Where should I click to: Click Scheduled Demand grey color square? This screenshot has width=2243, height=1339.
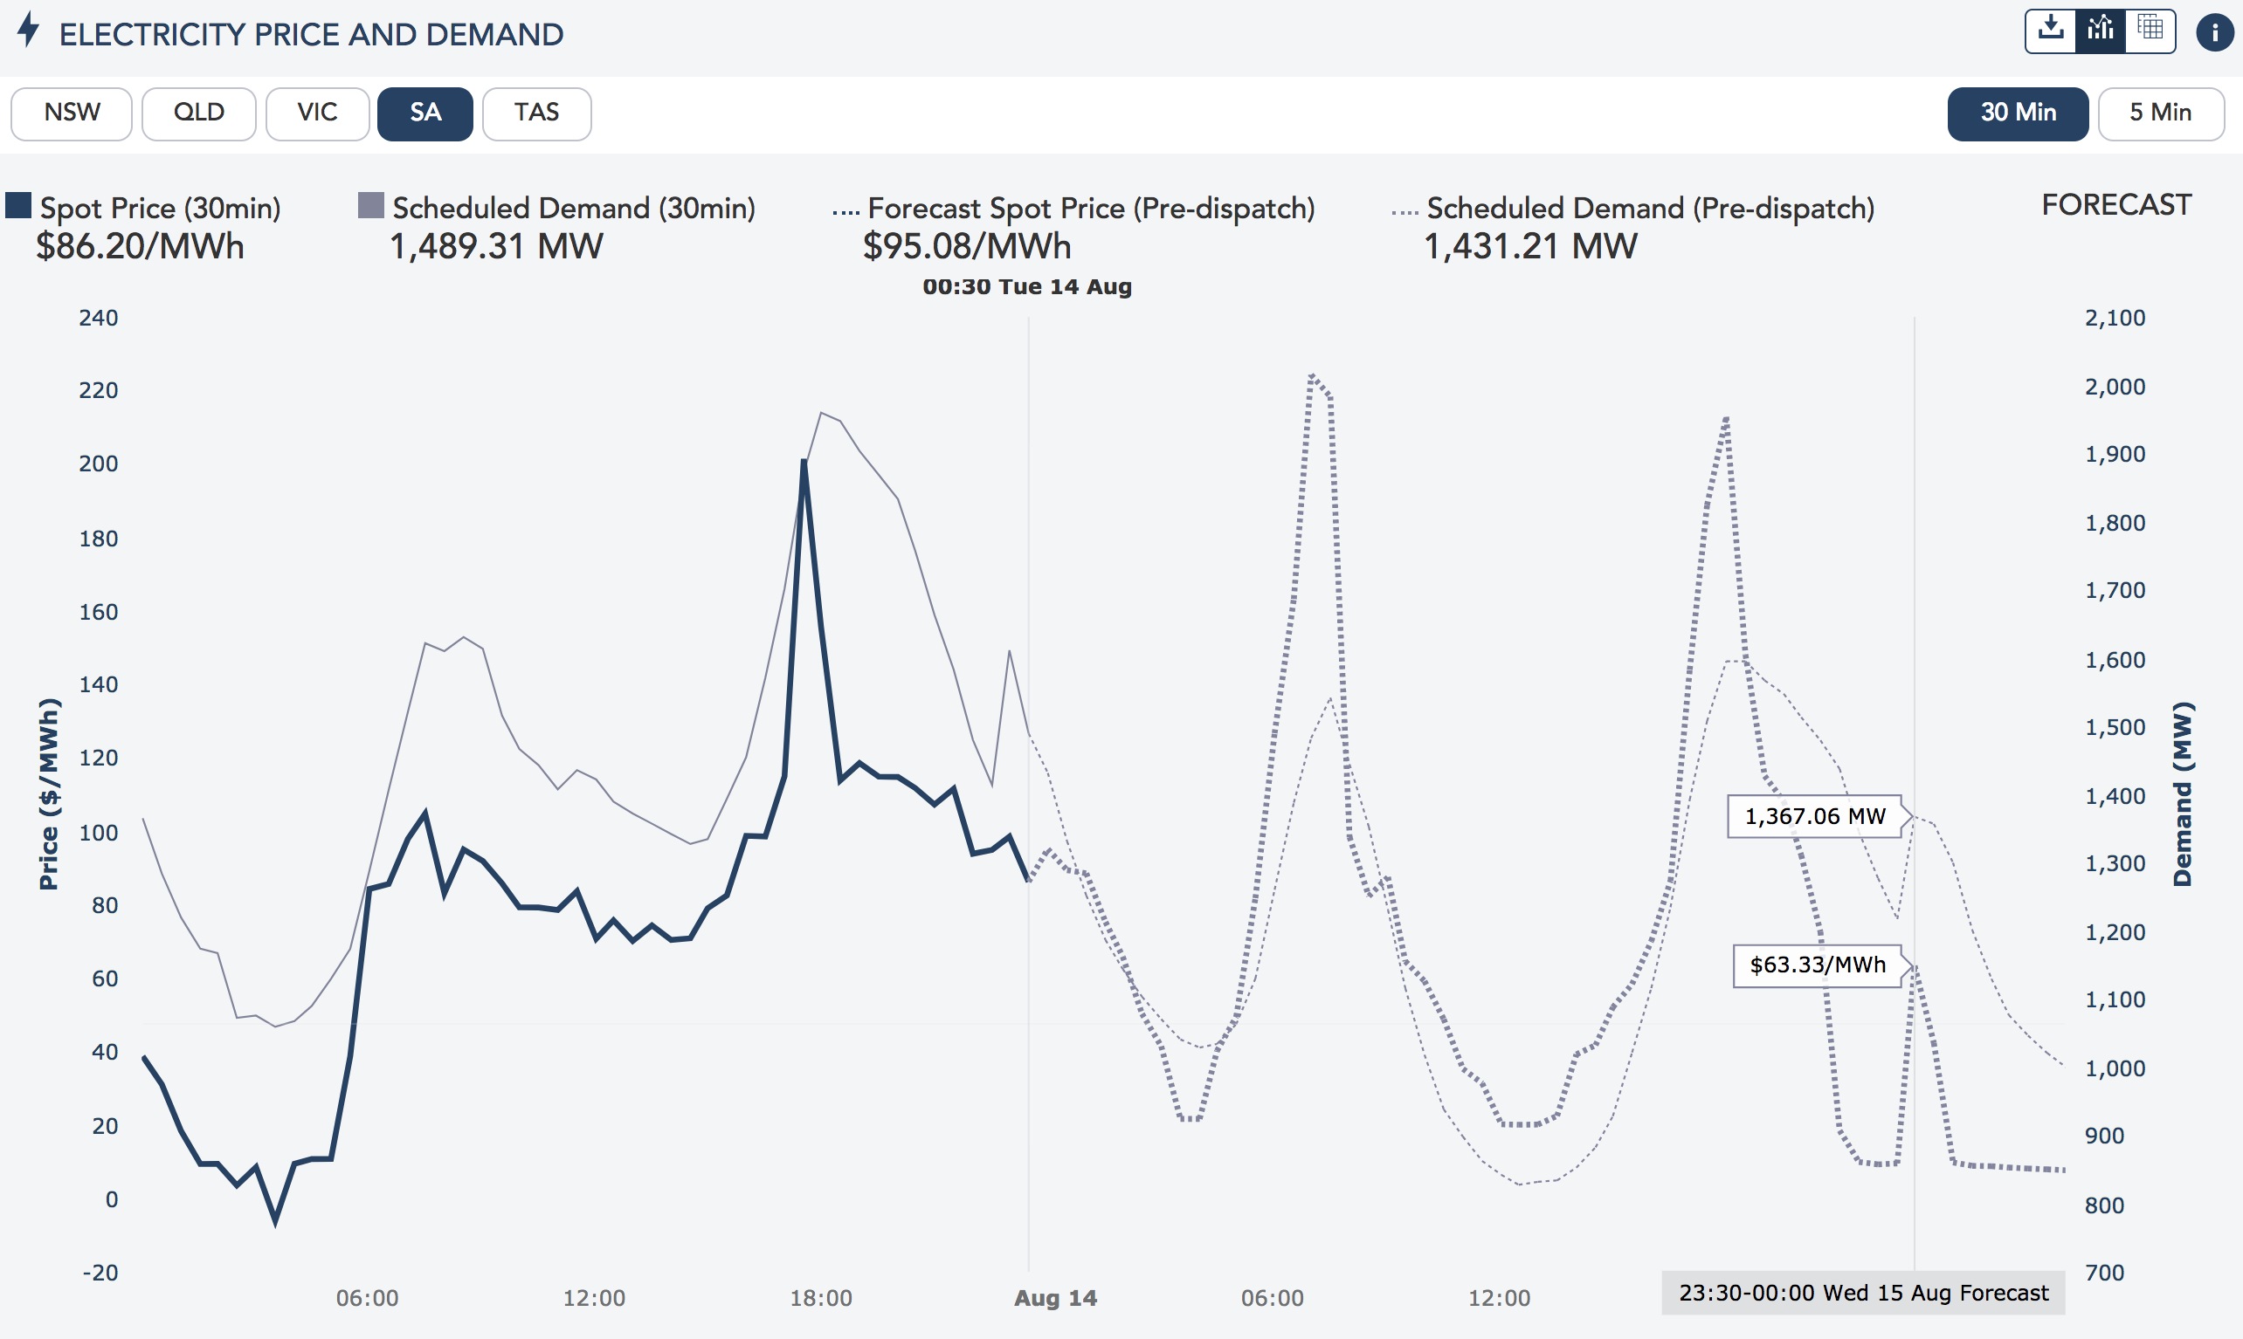(371, 206)
